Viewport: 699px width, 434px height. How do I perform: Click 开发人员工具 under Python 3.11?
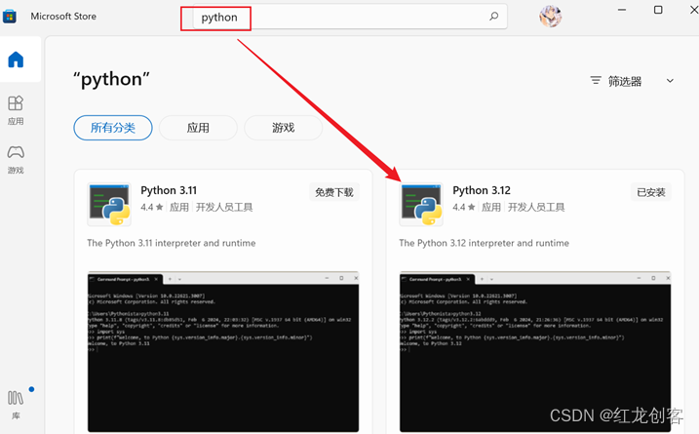224,207
